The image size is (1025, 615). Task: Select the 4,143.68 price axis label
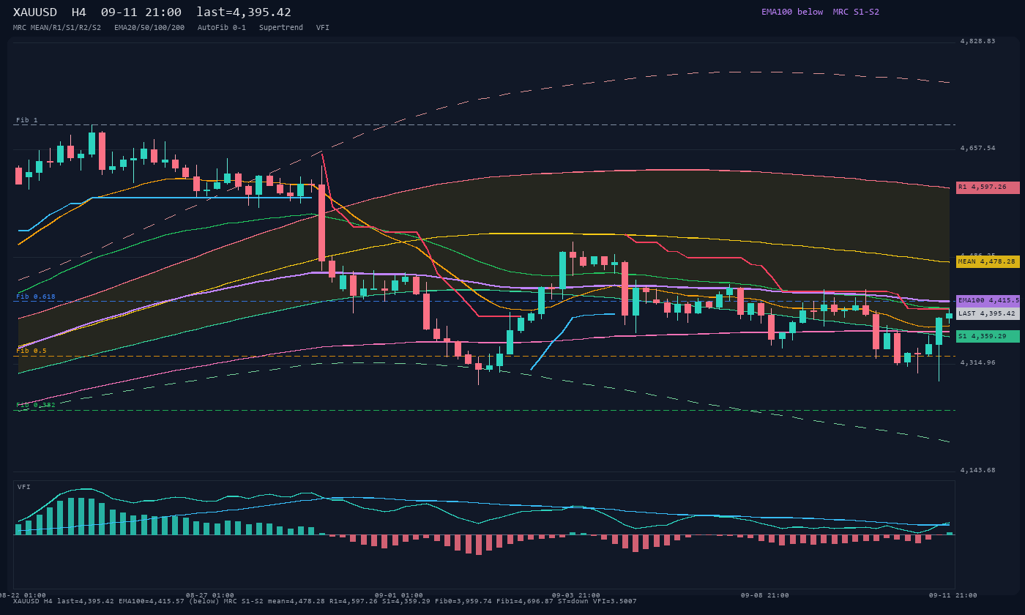coord(977,470)
